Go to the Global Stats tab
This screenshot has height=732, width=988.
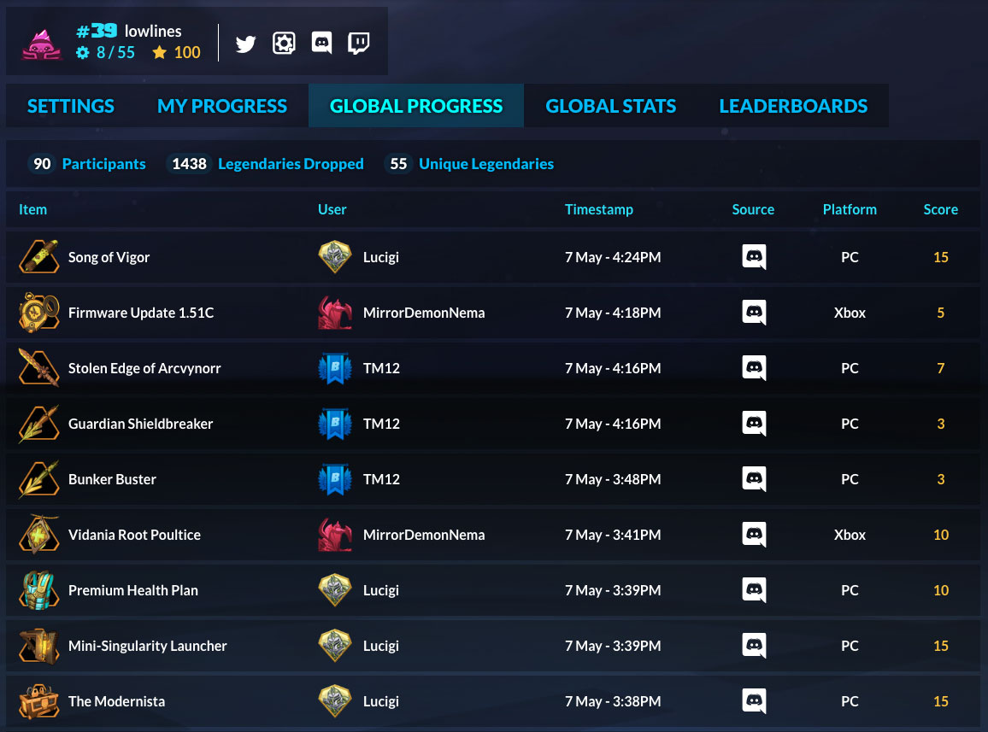(611, 106)
